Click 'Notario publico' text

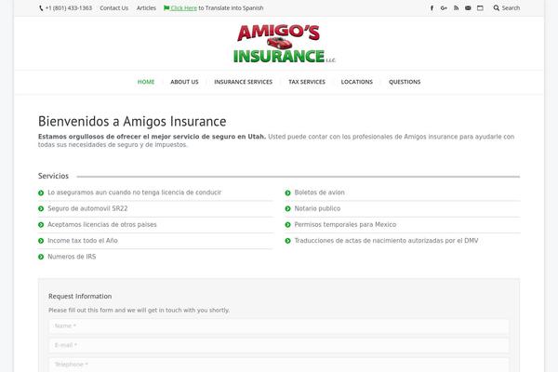point(317,208)
